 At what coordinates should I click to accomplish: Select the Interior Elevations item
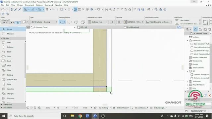pyautogui.click(x=198, y=58)
